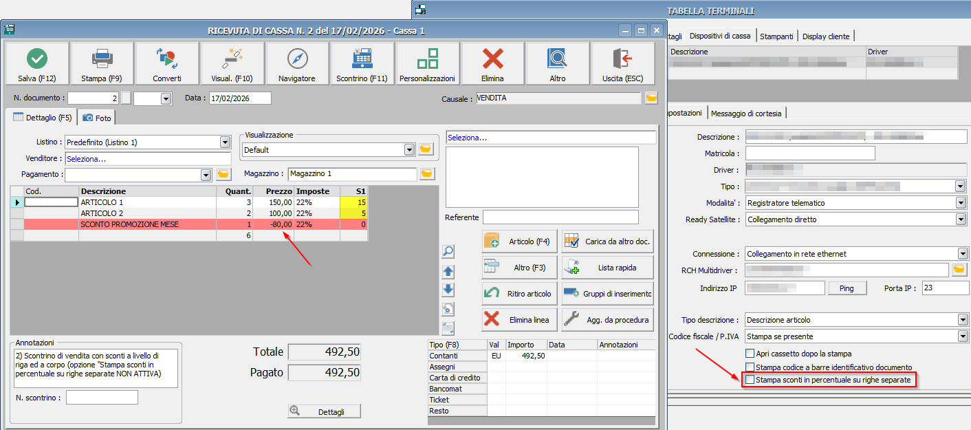The width and height of the screenshot is (971, 430).
Task: Enable Stampa sconti in percentuale su righe separate
Action: click(x=750, y=380)
